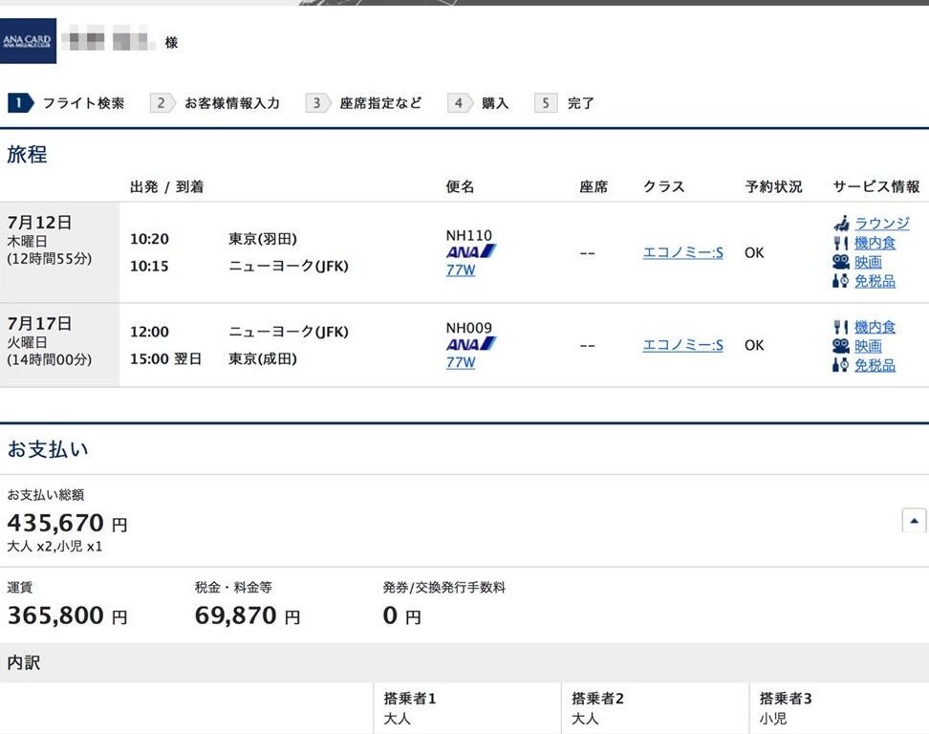
Task: Click the movie camera icon for NH009
Action: pos(841,346)
